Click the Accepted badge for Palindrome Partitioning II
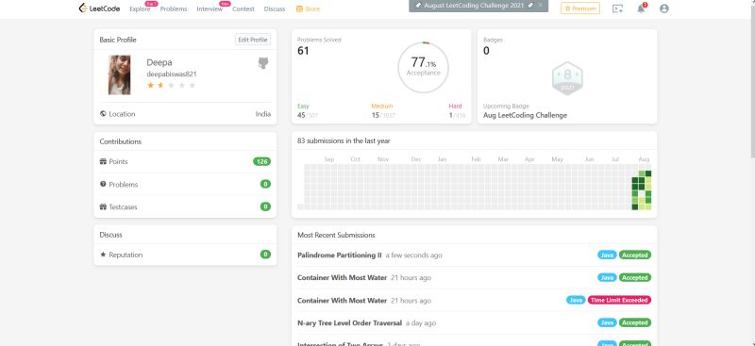Screen dimensions: 755x346 pos(634,255)
